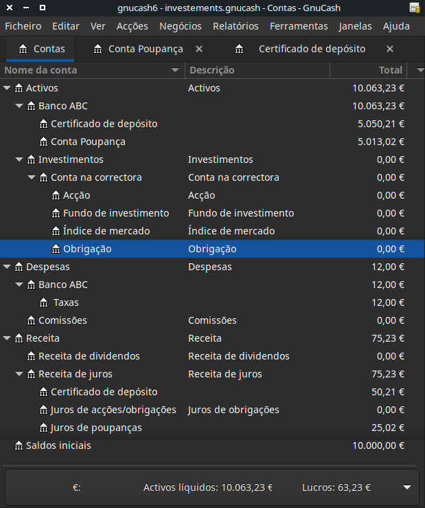This screenshot has height=508, width=425.
Task: Switch to the Conta Poupança tab
Action: tap(145, 49)
